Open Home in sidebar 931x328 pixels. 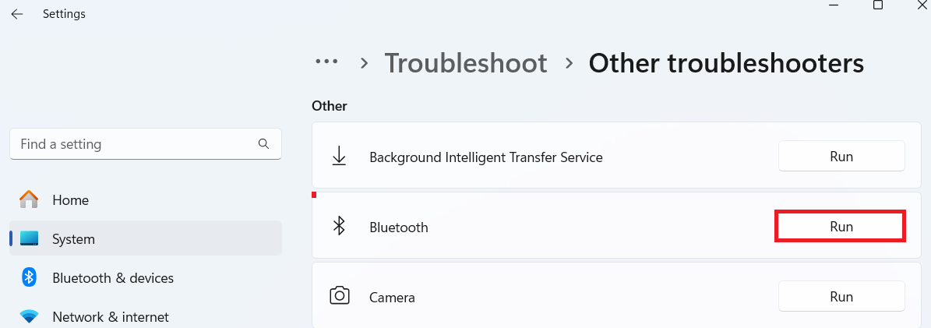coord(70,200)
